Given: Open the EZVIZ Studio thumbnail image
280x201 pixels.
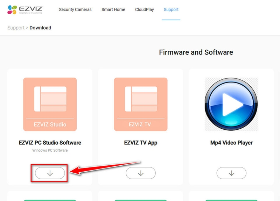Looking at the screenshot, I should pos(50,104).
